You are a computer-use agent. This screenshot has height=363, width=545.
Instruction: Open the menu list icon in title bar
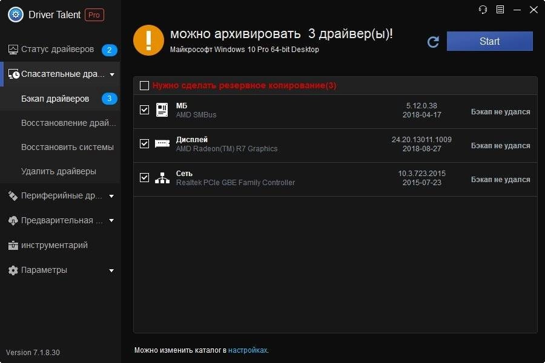point(500,10)
